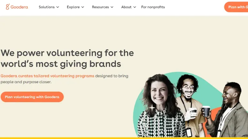The width and height of the screenshot is (248, 139).
Task: Expand the Solutions chevron arrow
Action: point(58,7)
